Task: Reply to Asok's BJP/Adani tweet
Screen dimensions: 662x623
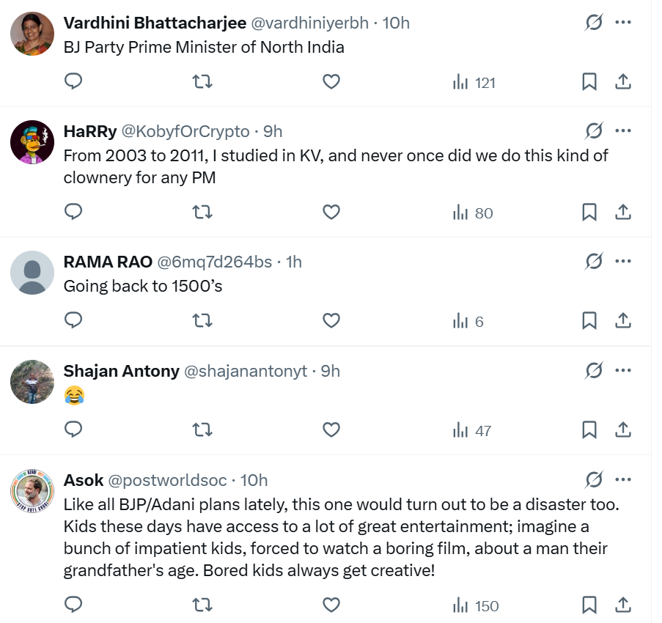Action: (x=73, y=605)
